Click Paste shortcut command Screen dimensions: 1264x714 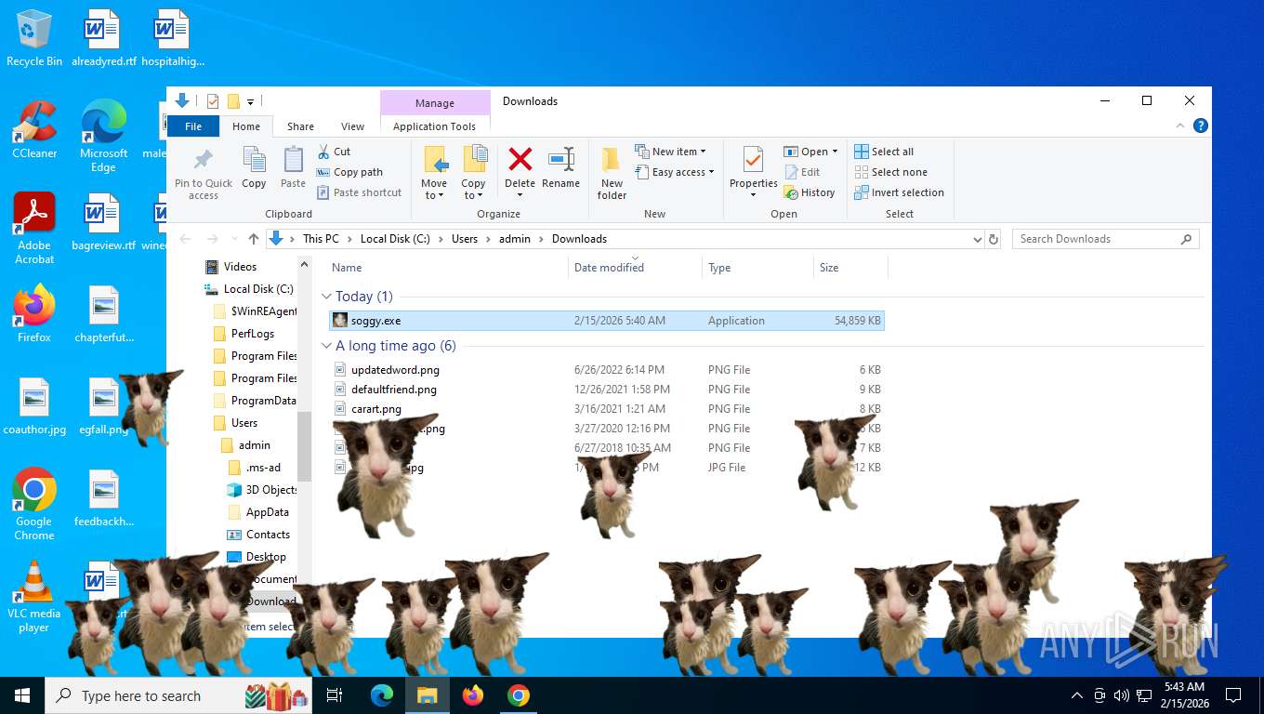pyautogui.click(x=359, y=192)
